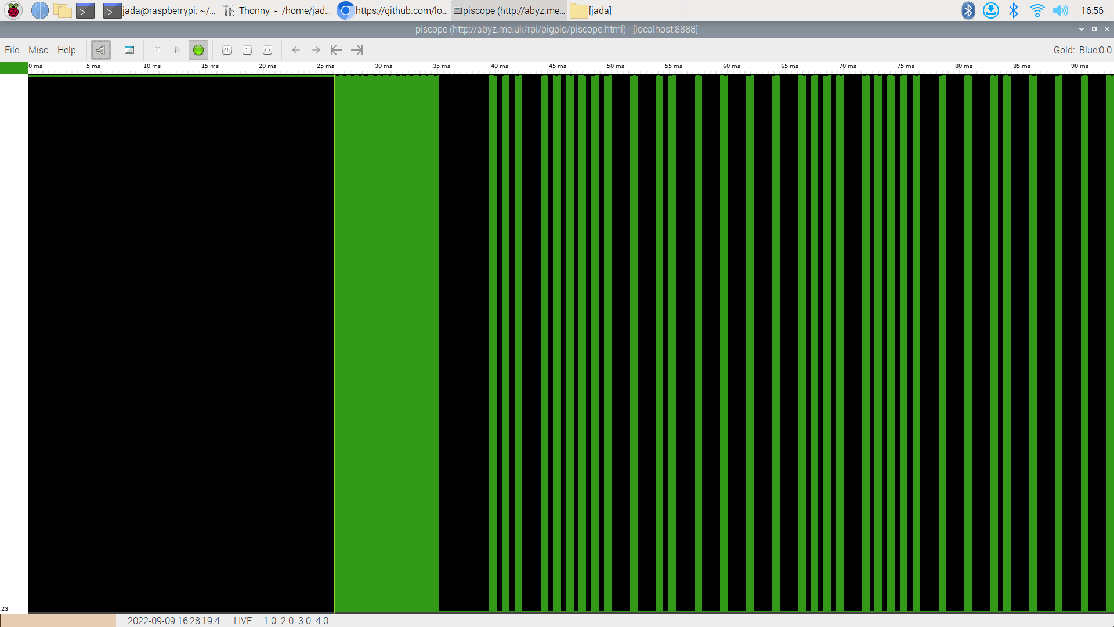
Task: Step back with the left arrow icon
Action: (296, 50)
